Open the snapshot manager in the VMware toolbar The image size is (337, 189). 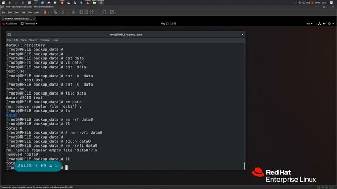[x=74, y=13]
